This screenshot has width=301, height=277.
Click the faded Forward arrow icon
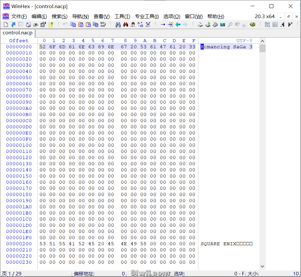(x=185, y=25)
